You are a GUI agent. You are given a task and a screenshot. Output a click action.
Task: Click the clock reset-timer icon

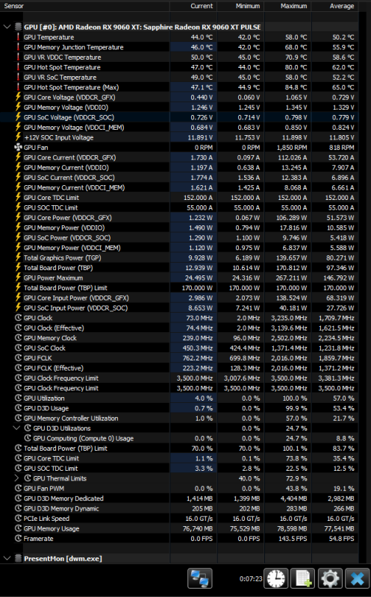pyautogui.click(x=276, y=579)
